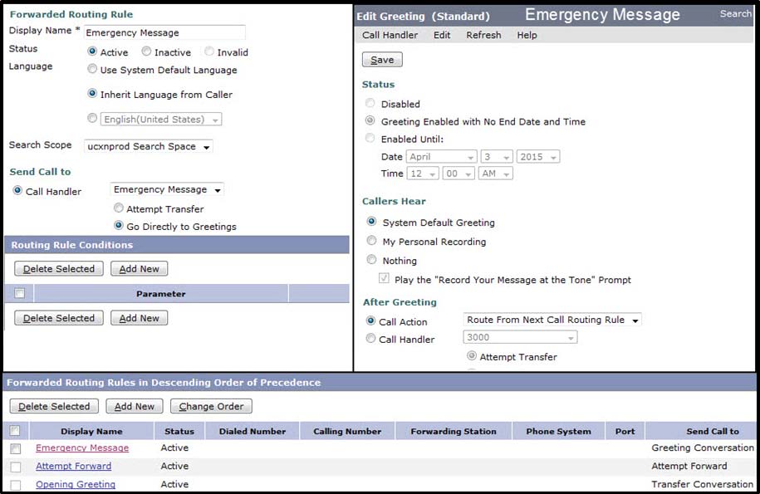The image size is (760, 494).
Task: Open the Emergency Message call handler dropdown
Action: pyautogui.click(x=167, y=189)
